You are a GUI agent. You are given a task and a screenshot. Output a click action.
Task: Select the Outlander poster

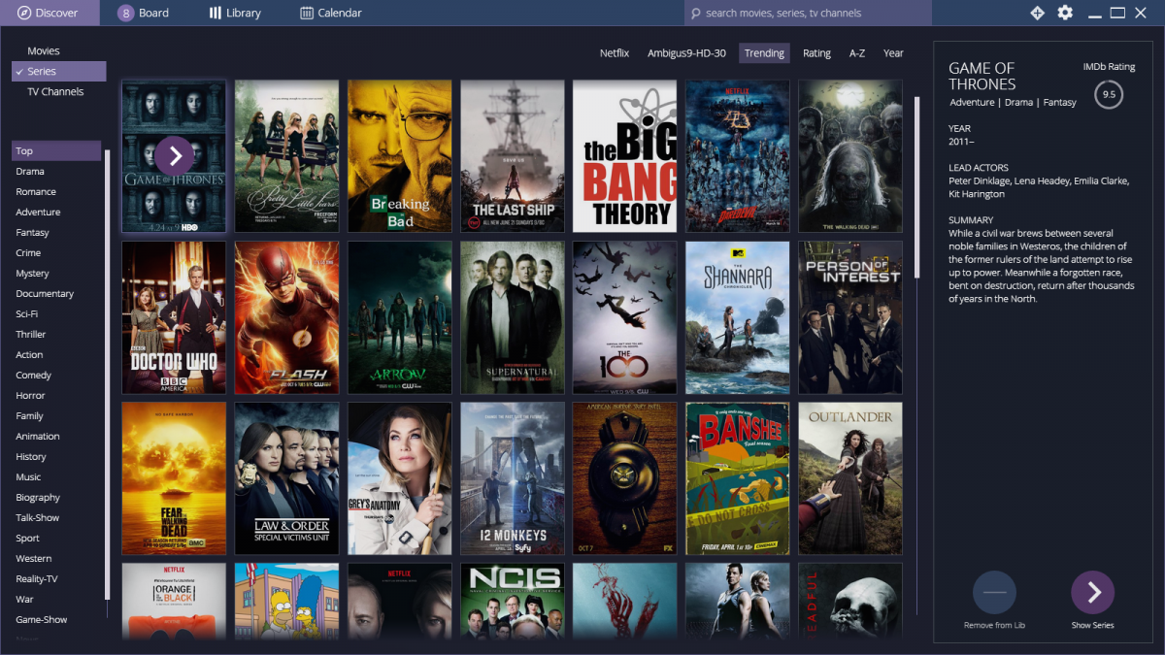[849, 478]
